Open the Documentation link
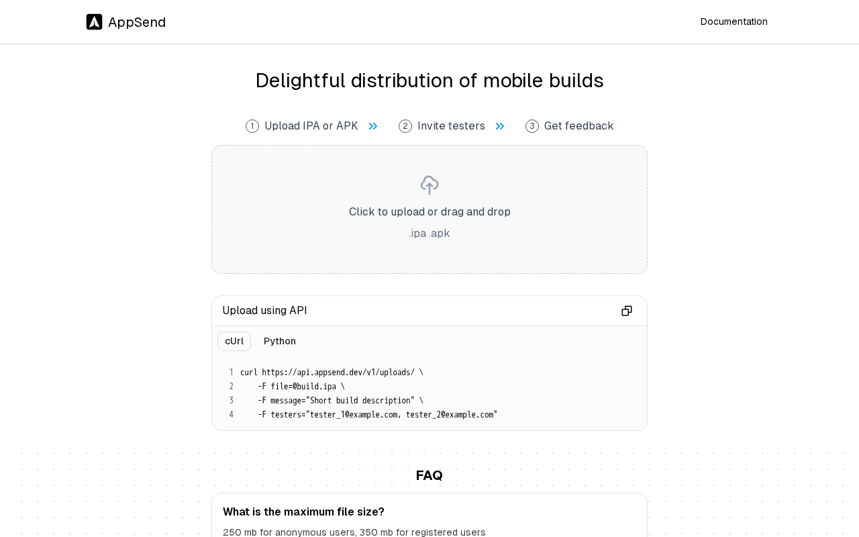Viewport: 859px width, 537px height. pyautogui.click(x=734, y=21)
